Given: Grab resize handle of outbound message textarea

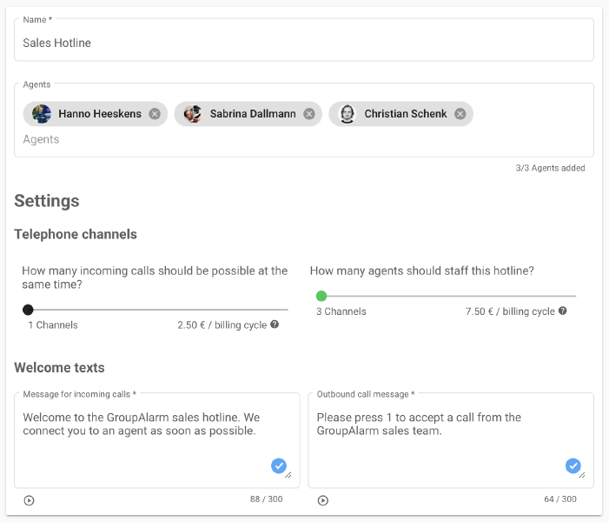Looking at the screenshot, I should [582, 476].
